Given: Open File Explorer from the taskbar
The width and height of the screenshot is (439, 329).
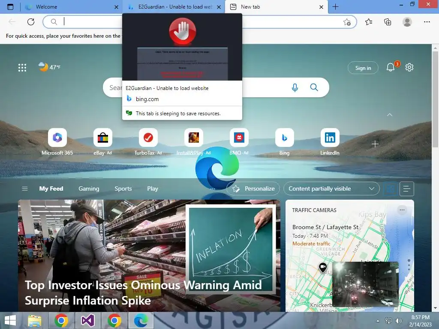Looking at the screenshot, I should click(34, 320).
